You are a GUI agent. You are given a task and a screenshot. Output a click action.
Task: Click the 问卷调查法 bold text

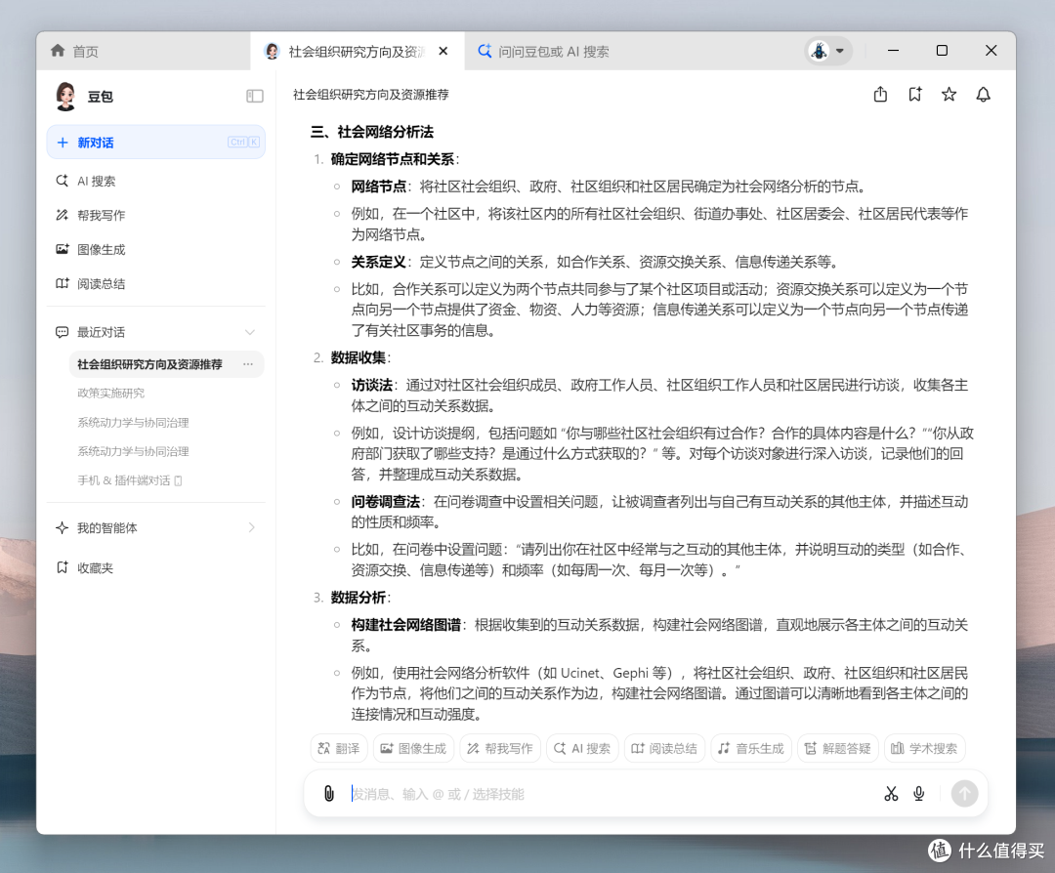[386, 502]
